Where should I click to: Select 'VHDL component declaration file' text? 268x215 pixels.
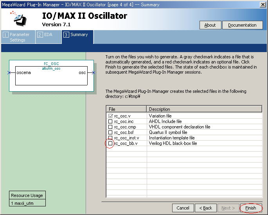[x=180, y=127]
